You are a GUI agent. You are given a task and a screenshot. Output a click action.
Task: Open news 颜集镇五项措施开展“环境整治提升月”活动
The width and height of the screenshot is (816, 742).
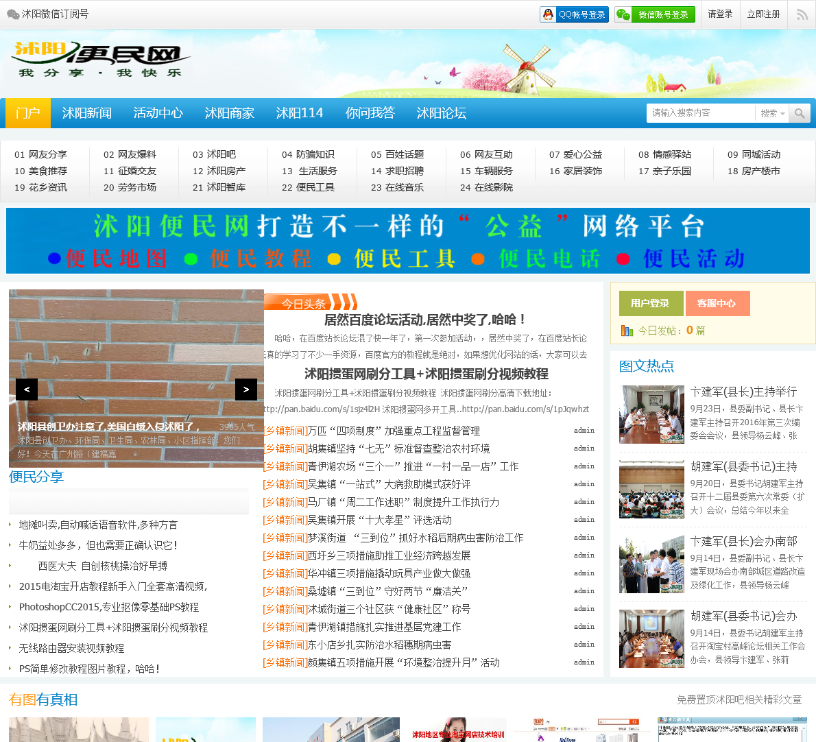404,662
